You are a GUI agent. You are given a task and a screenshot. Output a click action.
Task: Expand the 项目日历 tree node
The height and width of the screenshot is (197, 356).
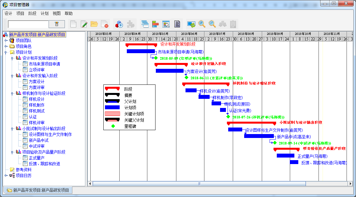click(6, 175)
